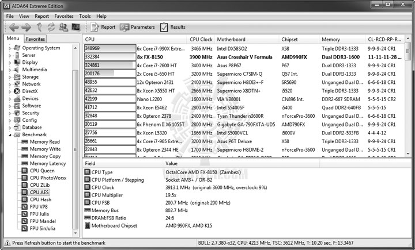
Task: Sort by CPU Clock column header
Action: coord(201,39)
